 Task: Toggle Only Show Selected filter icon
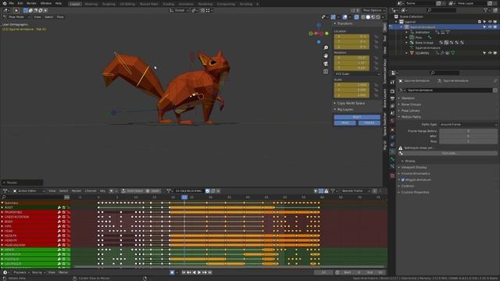(x=316, y=190)
